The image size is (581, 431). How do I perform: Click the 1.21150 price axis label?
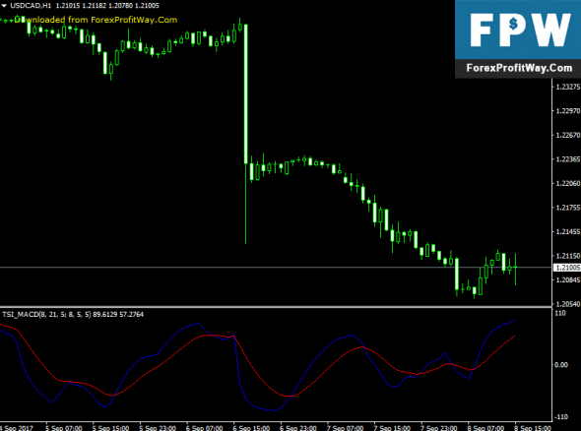[567, 256]
